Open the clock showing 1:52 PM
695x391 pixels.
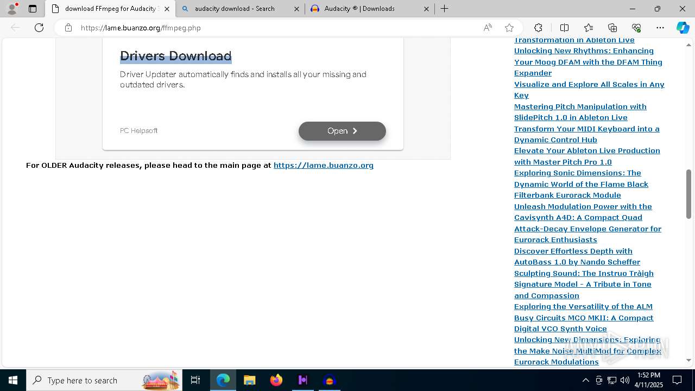(x=648, y=380)
